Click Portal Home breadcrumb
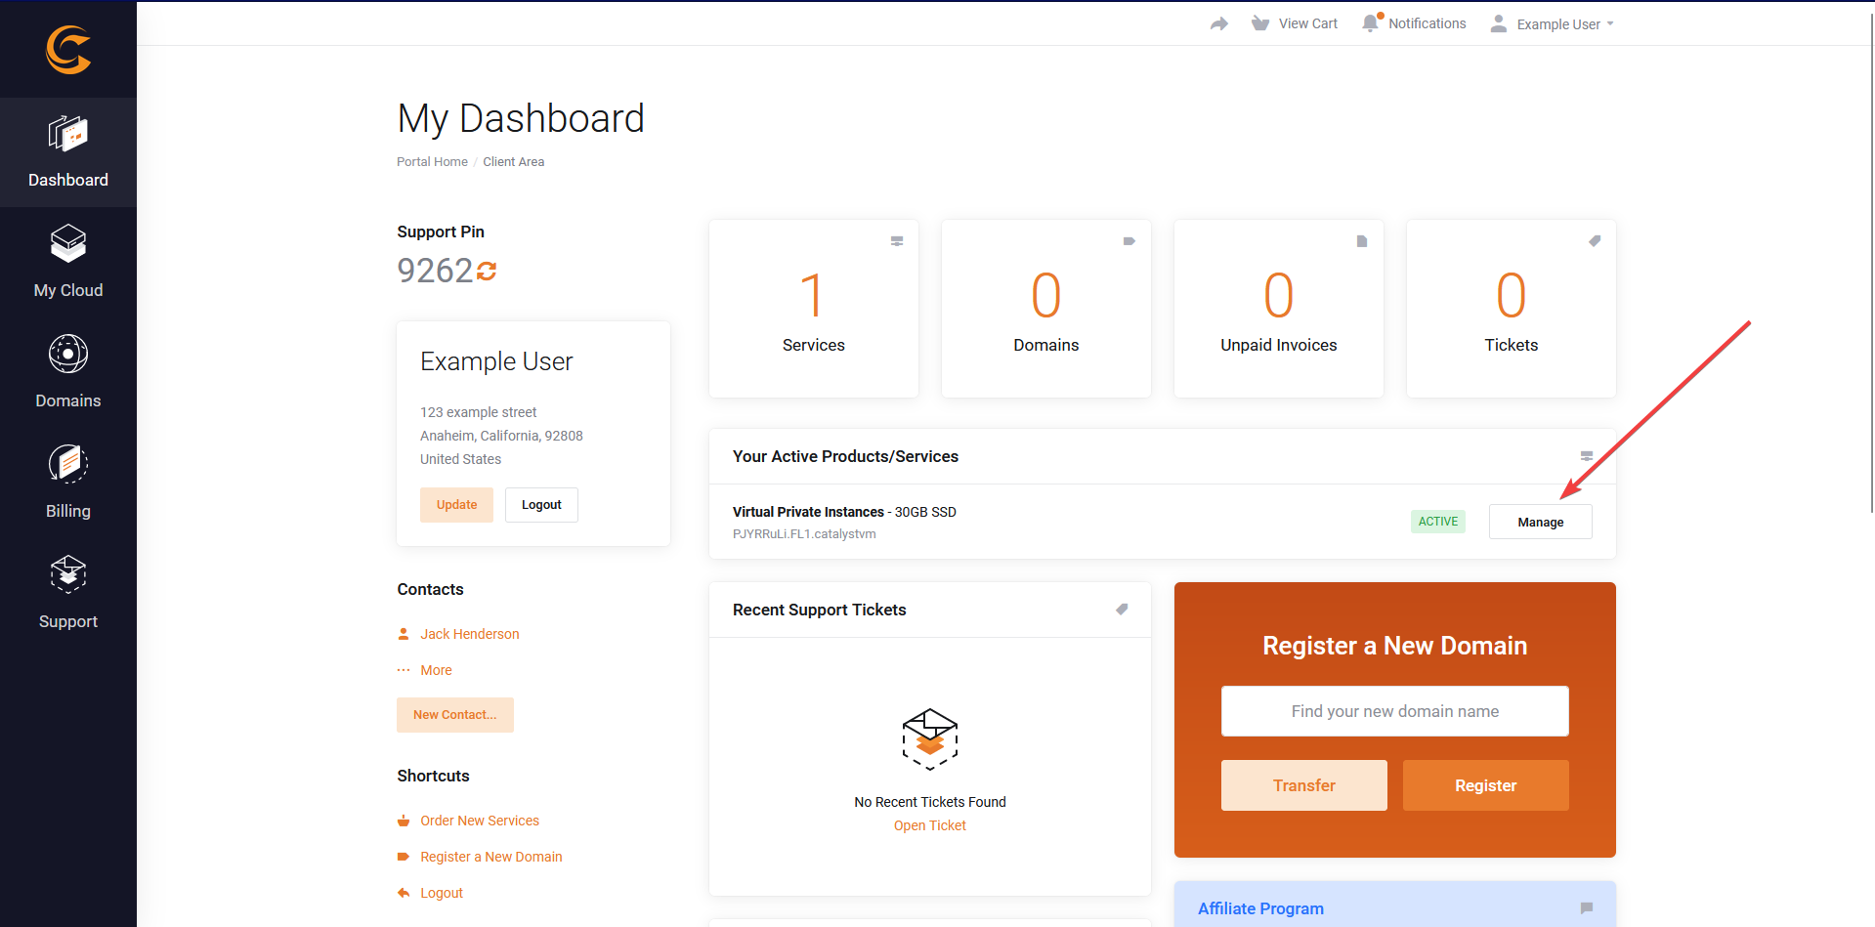Image resolution: width=1875 pixels, height=927 pixels. coord(432,162)
